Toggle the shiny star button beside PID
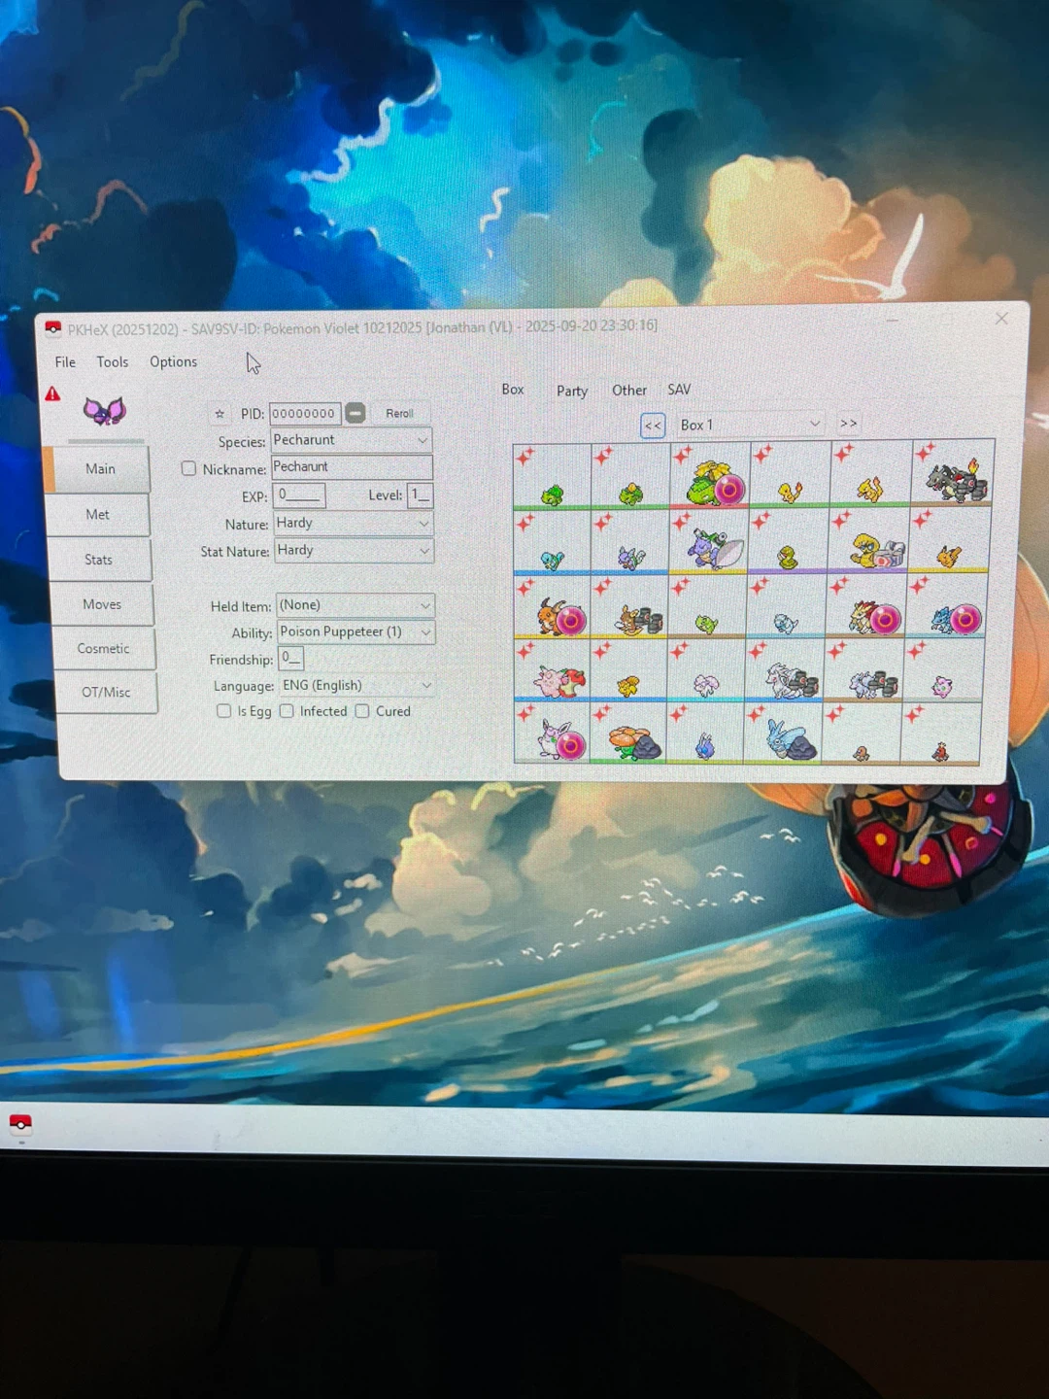1049x1399 pixels. tap(220, 414)
